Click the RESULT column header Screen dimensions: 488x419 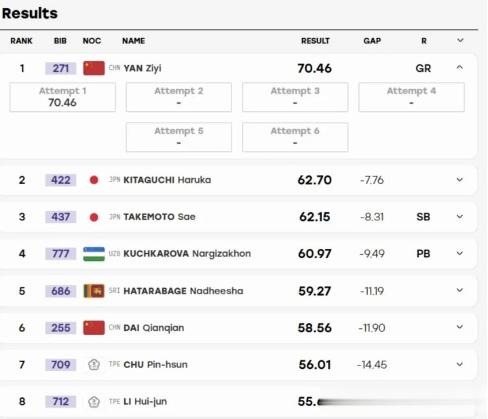[316, 41]
